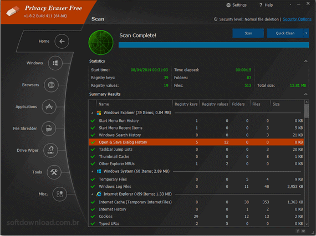Click the Quick Clean button
This screenshot has width=316, height=236.
pyautogui.click(x=285, y=33)
